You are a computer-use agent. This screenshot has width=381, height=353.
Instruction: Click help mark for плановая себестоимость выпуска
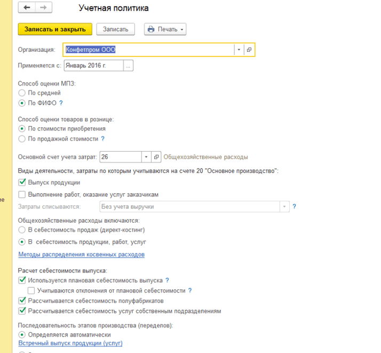pos(168,280)
